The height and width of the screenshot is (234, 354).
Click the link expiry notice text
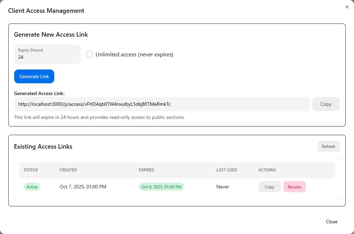[99, 117]
